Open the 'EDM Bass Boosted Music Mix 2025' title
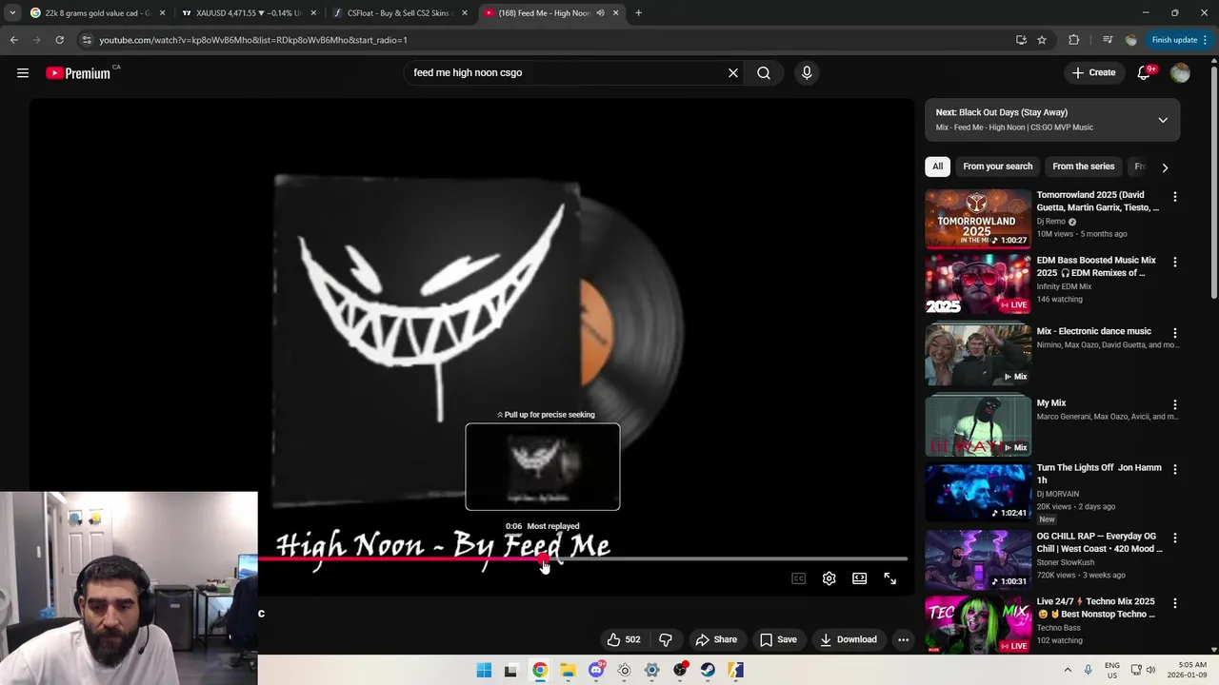1219x685 pixels. click(1096, 266)
